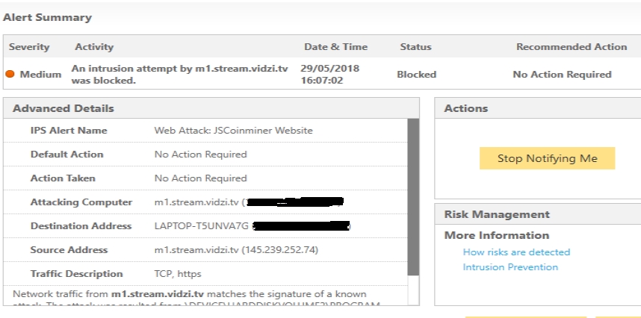Select the Recommended Action column header
Viewport: 641px width, 318px height.
[x=572, y=47]
